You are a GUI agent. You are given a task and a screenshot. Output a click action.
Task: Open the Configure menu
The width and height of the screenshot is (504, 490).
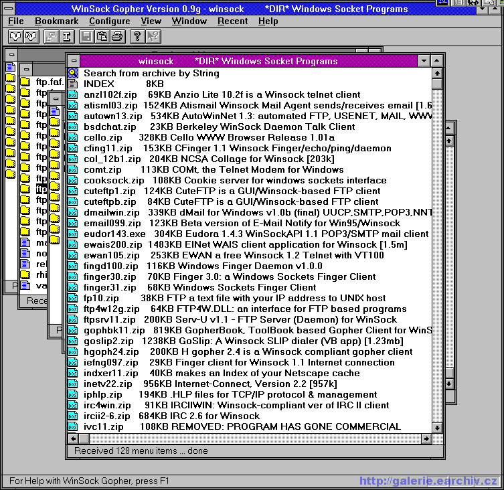pyautogui.click(x=110, y=21)
